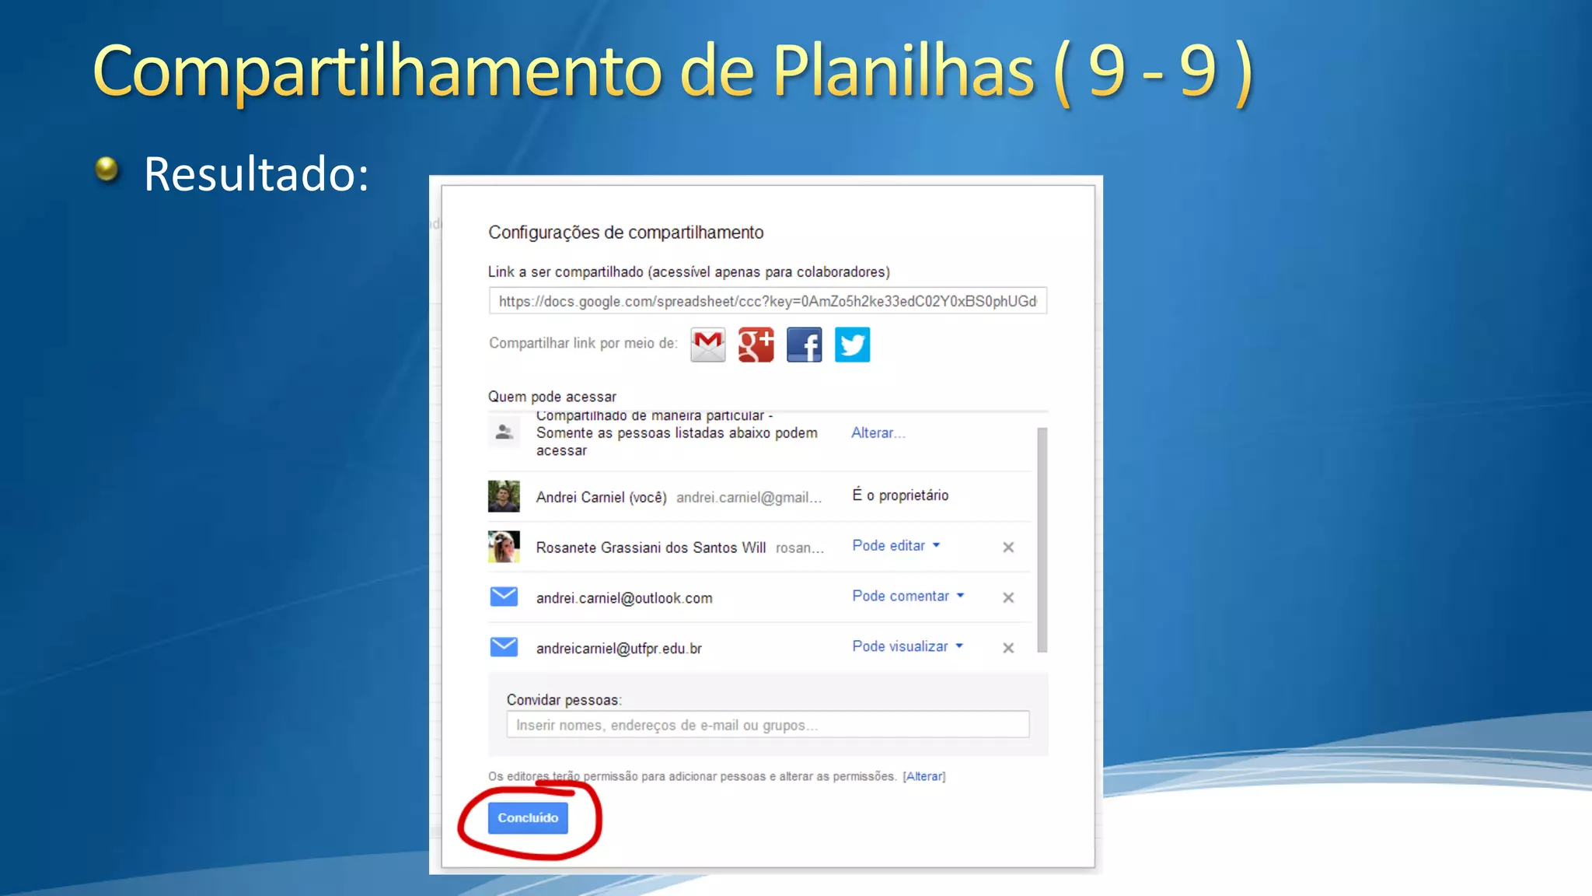
Task: Click the blue Concluído button
Action: coord(528,818)
